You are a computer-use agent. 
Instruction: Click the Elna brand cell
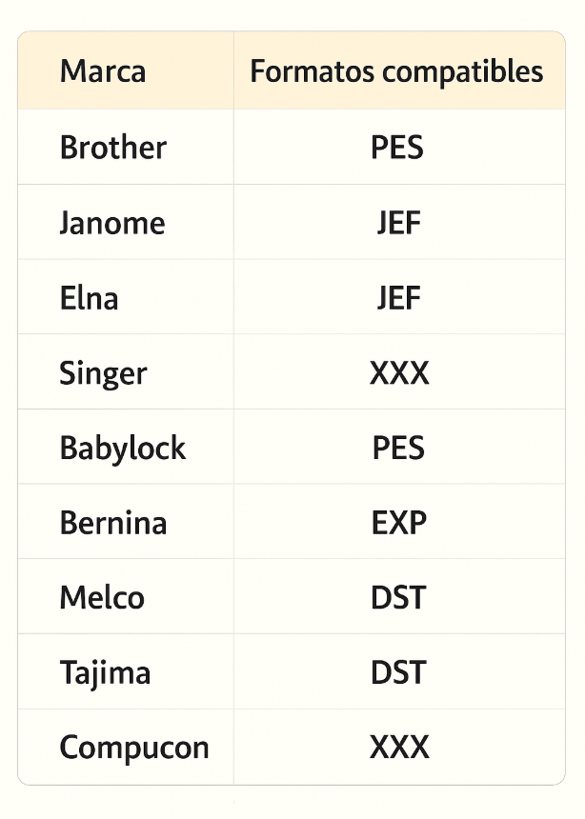(x=89, y=298)
